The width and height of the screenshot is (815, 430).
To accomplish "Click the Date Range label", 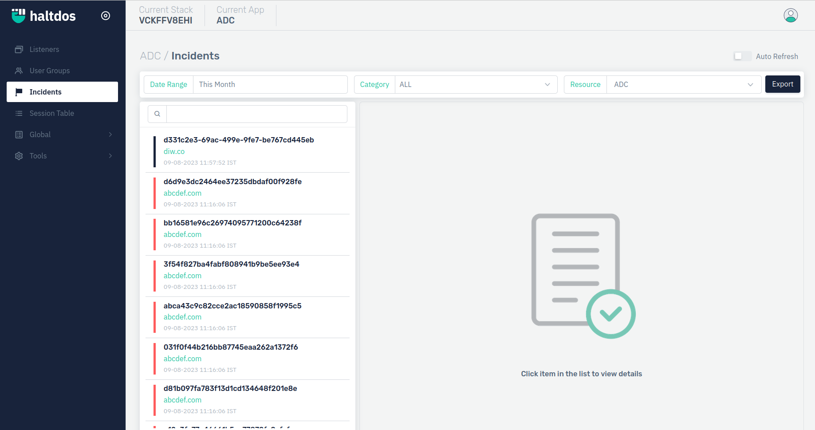I will pyautogui.click(x=169, y=84).
